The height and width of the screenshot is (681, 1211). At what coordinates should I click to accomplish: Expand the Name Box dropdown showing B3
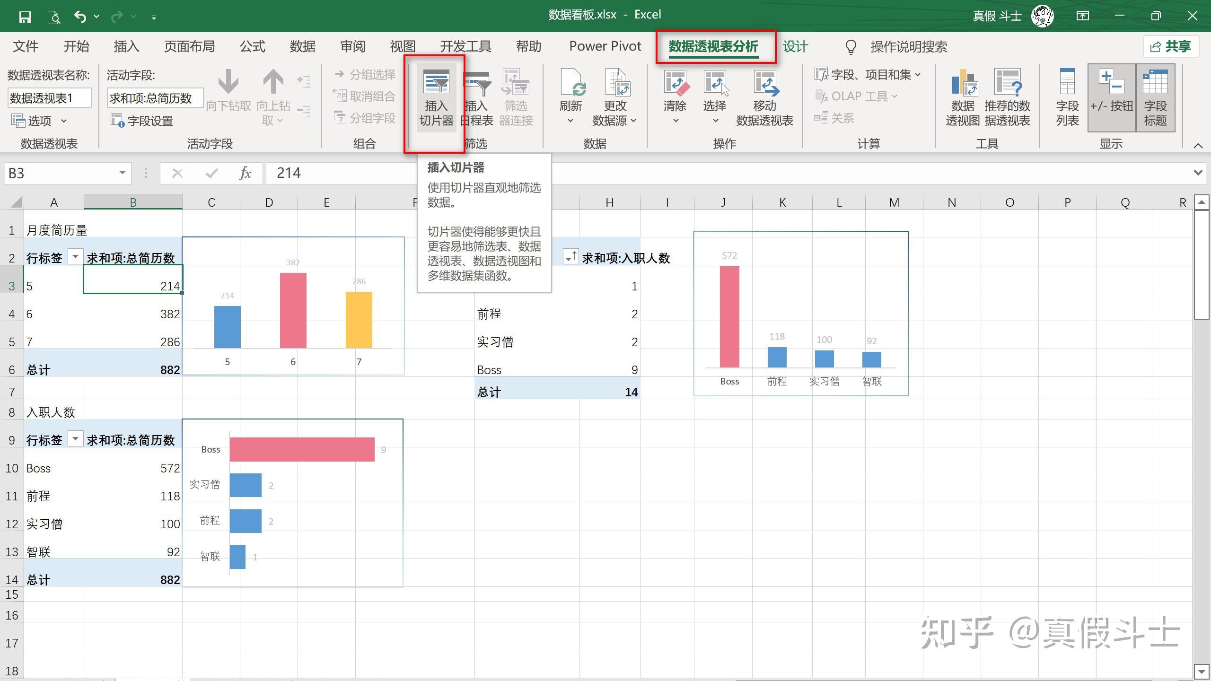tap(122, 173)
